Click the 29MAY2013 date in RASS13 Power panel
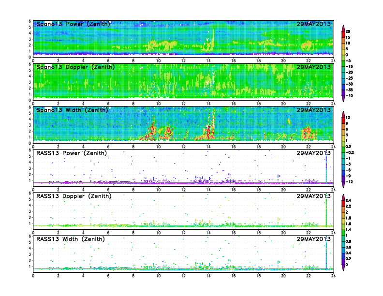The image size is (383, 296). click(314, 153)
